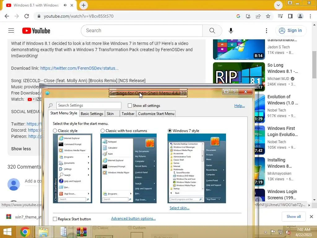Open Evolution of Windows video title
The image size is (317, 238).
(x=283, y=100)
